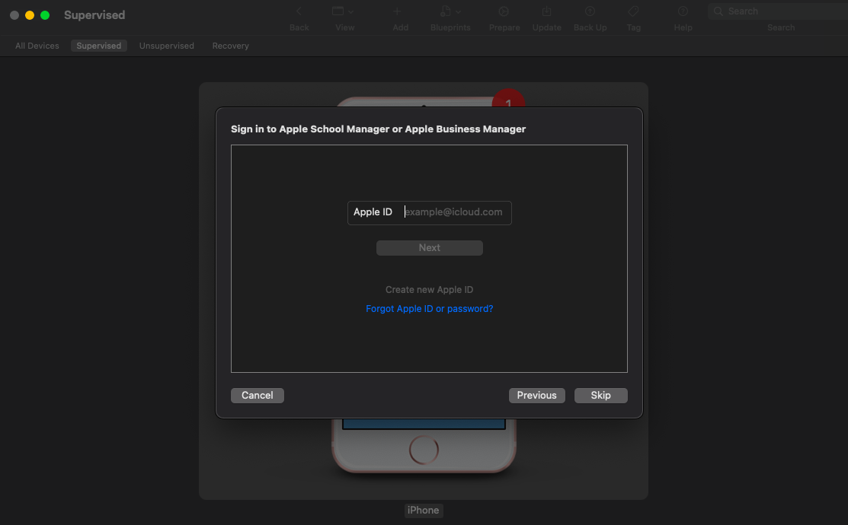Switch to the All Devices tab
Screen dimensions: 848x525
[37, 46]
